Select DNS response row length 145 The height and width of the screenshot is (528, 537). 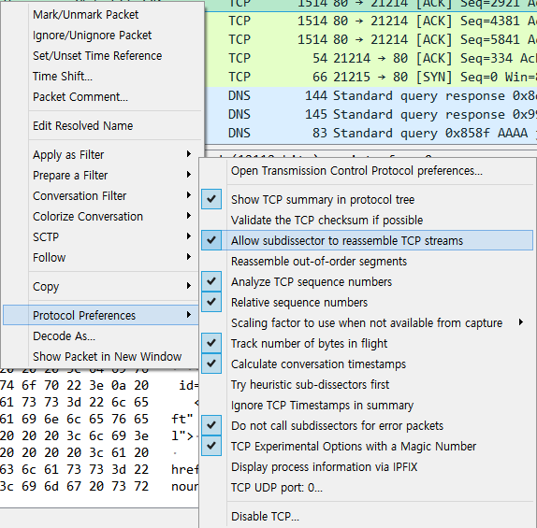coord(370,114)
